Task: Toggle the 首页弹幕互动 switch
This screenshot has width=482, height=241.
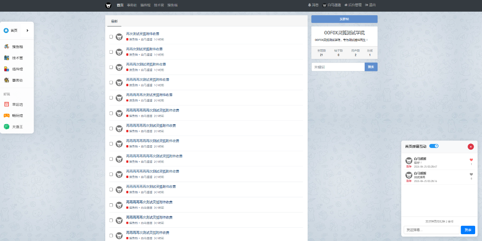Action: pos(434,146)
